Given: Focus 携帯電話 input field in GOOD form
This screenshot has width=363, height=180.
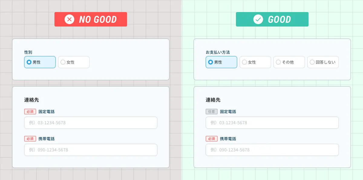Looking at the screenshot, I should coord(272,150).
